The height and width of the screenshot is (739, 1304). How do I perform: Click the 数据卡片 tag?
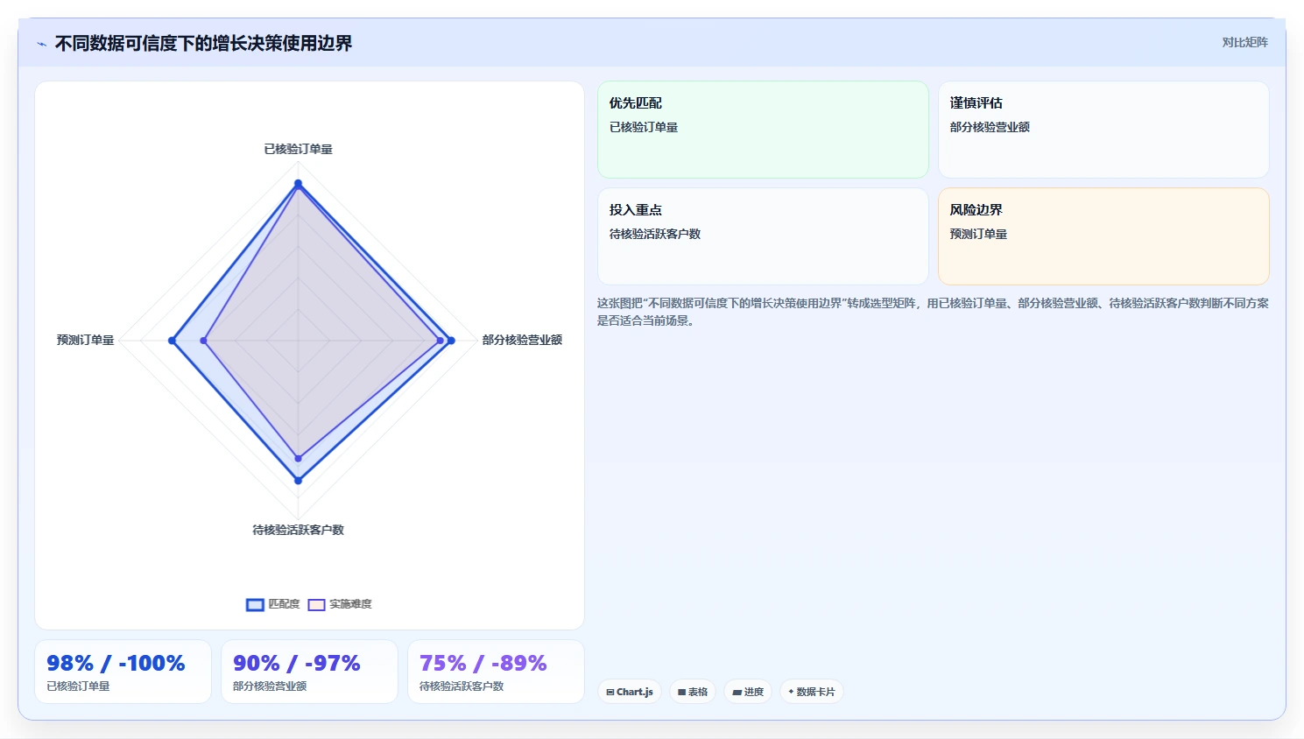[812, 692]
